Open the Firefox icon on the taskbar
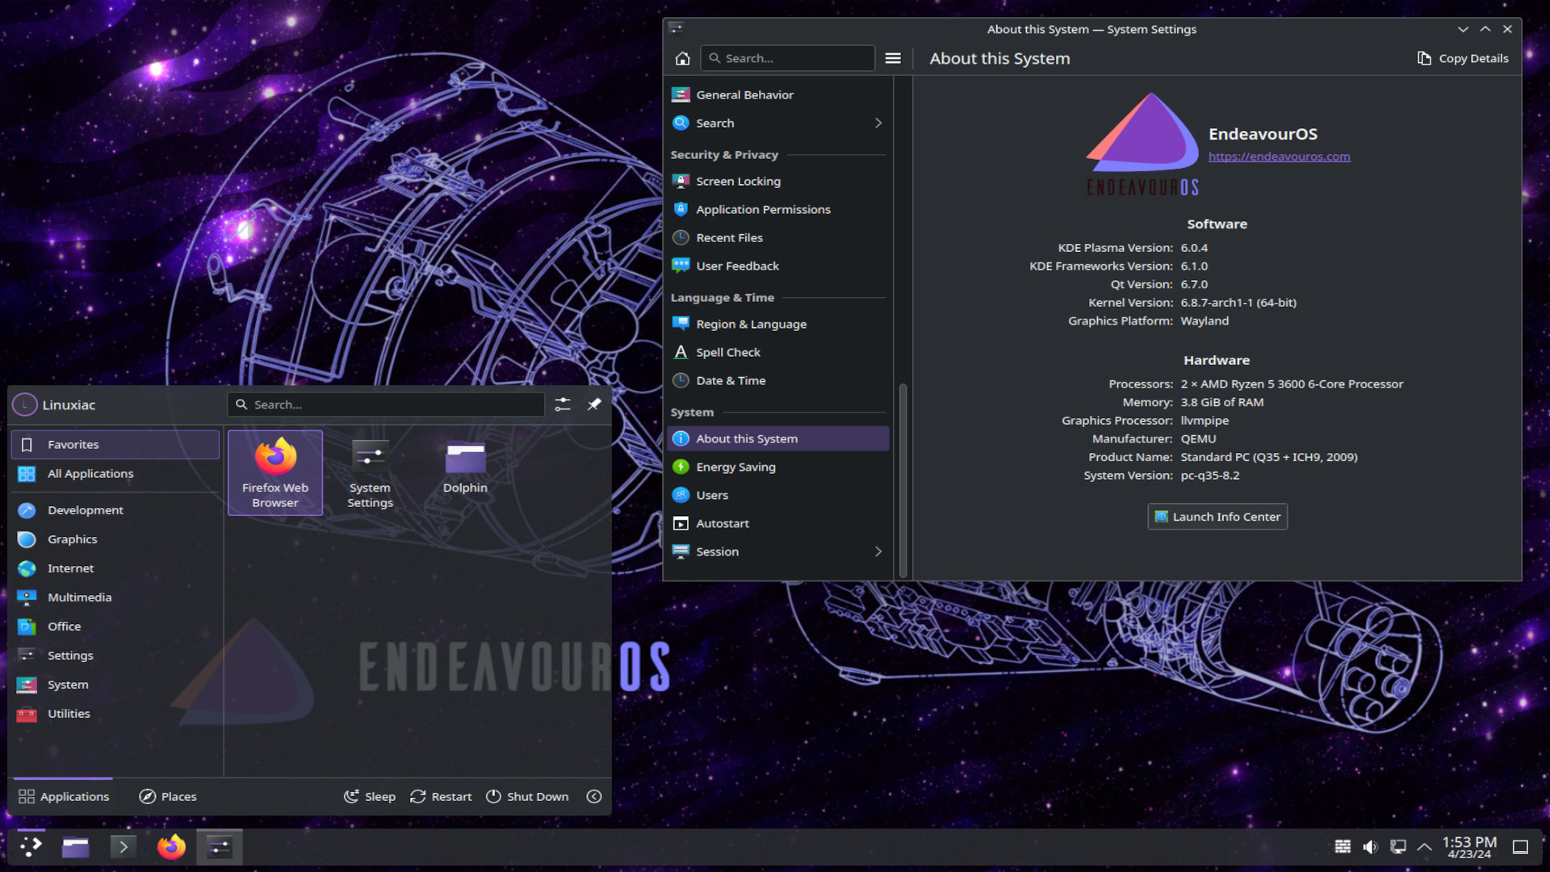The height and width of the screenshot is (872, 1550). click(170, 847)
